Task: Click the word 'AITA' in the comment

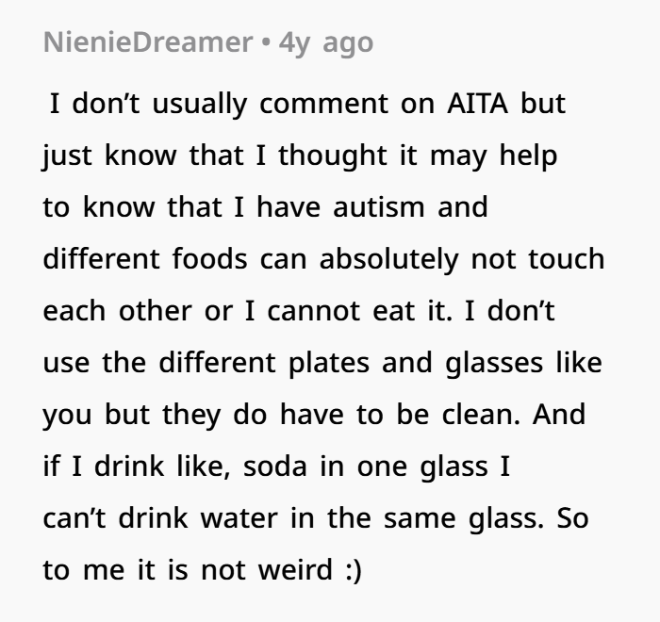Action: coord(477,103)
